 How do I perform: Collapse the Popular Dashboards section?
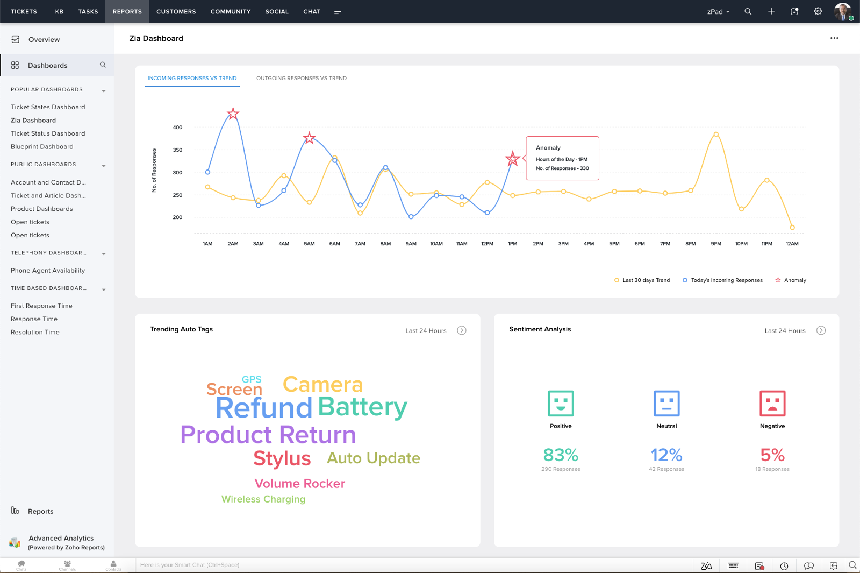point(104,90)
